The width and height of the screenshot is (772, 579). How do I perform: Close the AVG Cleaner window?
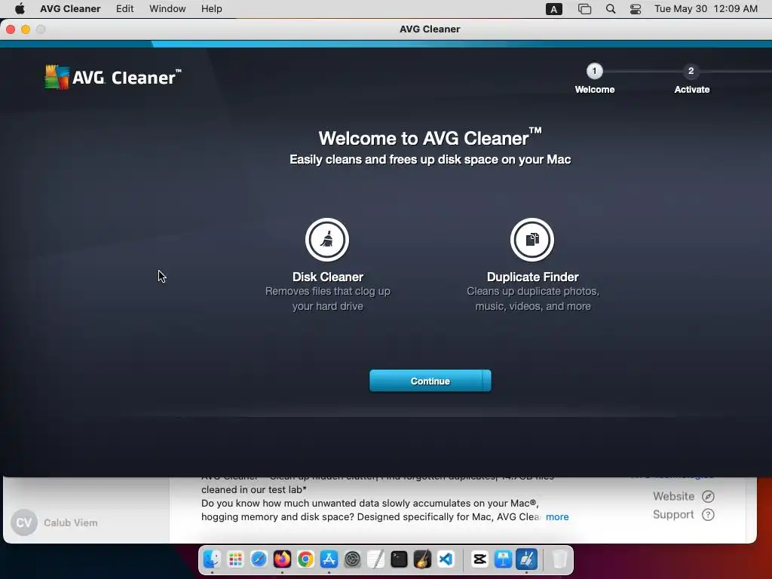(x=11, y=29)
